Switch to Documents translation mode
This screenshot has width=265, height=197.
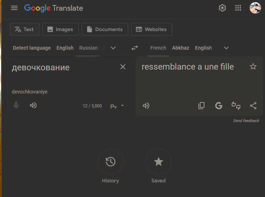click(105, 29)
